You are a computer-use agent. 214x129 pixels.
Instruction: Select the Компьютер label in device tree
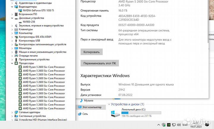click(26, 33)
